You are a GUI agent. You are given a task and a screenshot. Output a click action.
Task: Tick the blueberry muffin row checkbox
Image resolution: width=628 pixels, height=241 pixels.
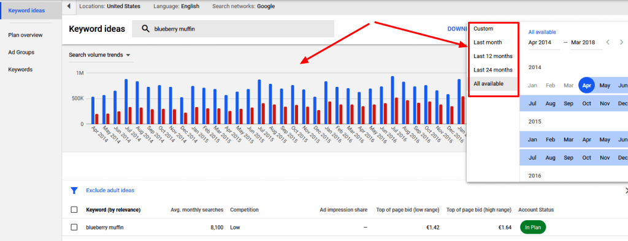[x=74, y=228]
